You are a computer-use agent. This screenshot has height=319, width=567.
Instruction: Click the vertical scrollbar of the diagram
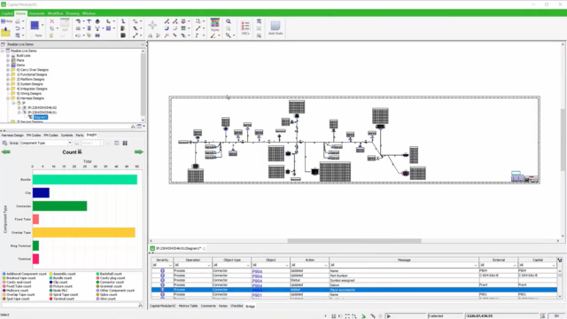[x=563, y=139]
